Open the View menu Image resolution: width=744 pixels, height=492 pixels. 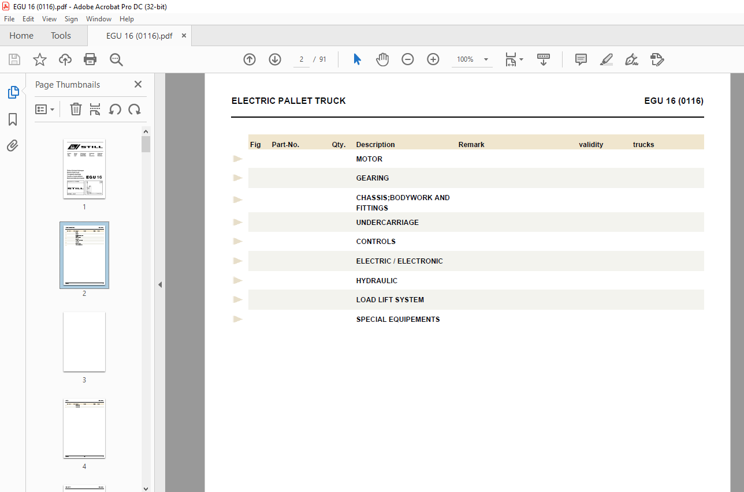50,19
